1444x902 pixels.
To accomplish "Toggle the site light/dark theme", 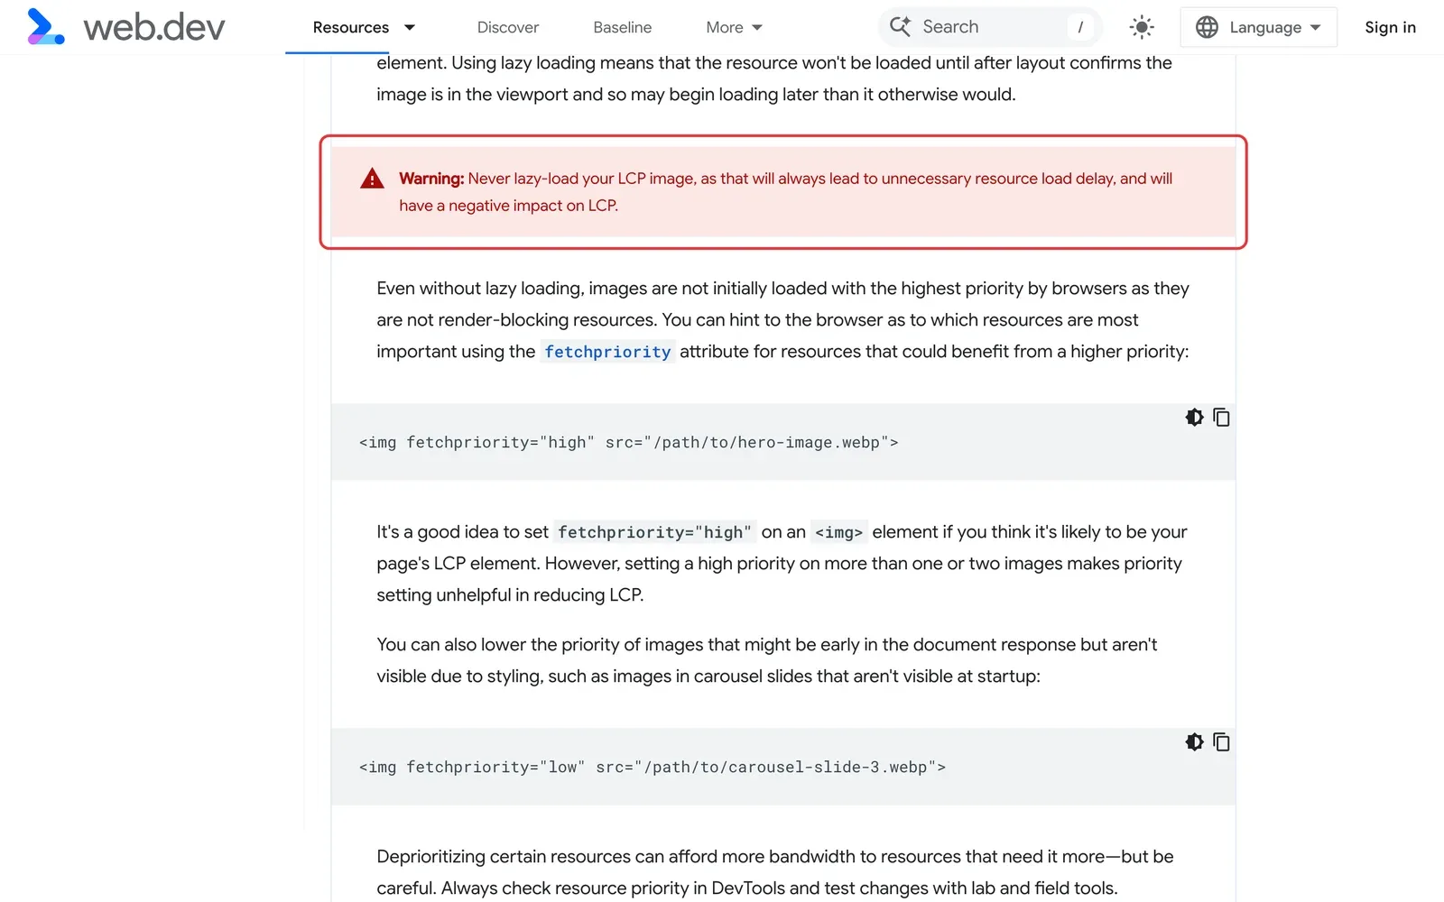I will 1142,27.
